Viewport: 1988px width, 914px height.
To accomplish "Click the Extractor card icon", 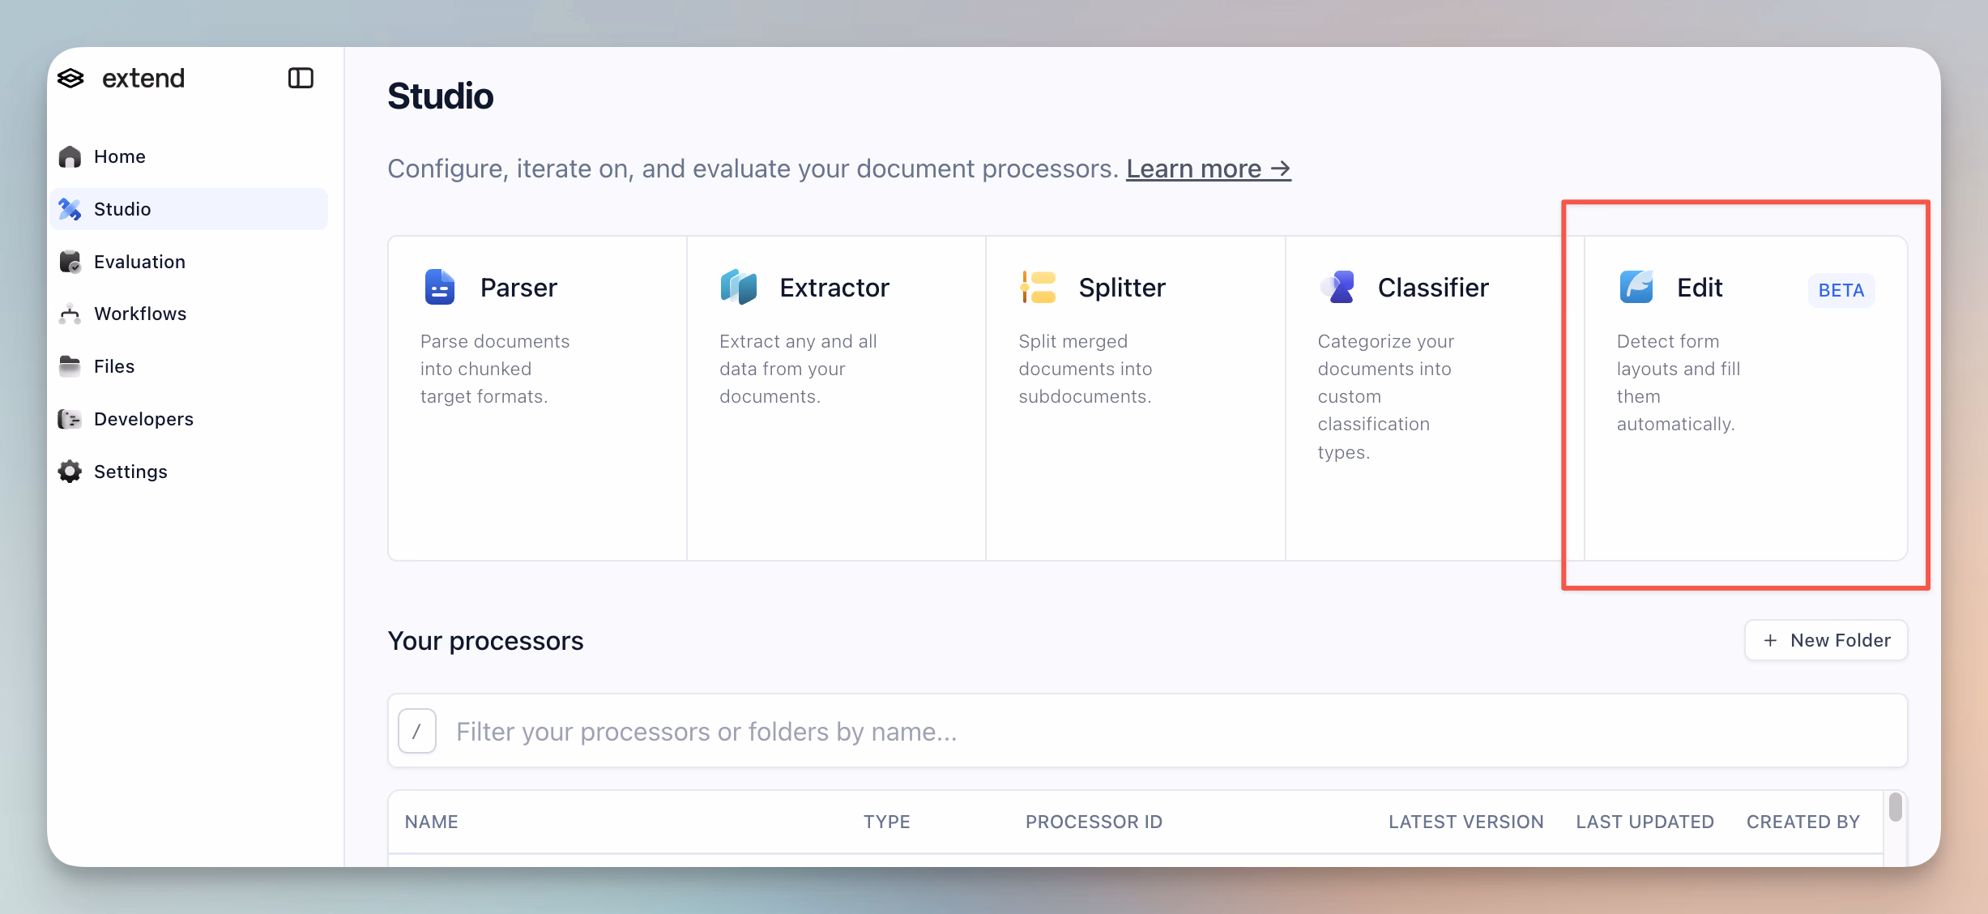I will pyautogui.click(x=738, y=287).
